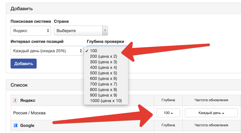The height and width of the screenshot is (133, 241).
Task: Open the Поисковая система dropdown showing Яндекс
Action: 31,31
